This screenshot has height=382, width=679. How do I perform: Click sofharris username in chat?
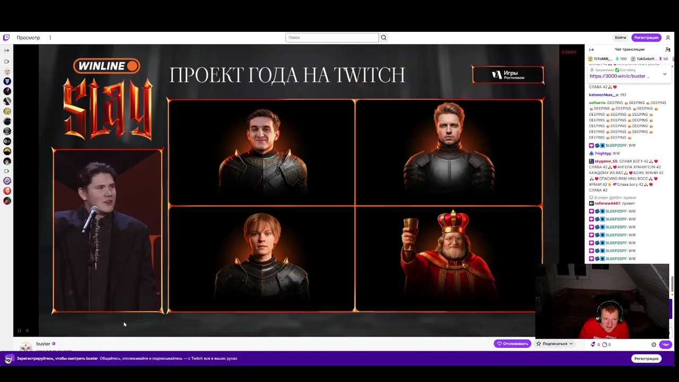597,103
